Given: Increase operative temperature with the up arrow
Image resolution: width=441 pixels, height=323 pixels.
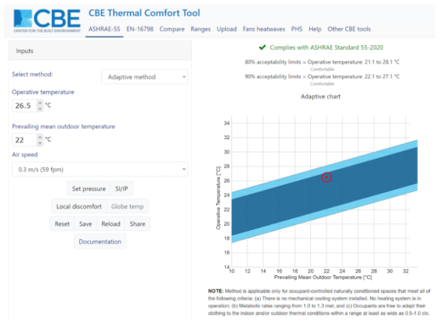Looking at the screenshot, I should (x=40, y=103).
